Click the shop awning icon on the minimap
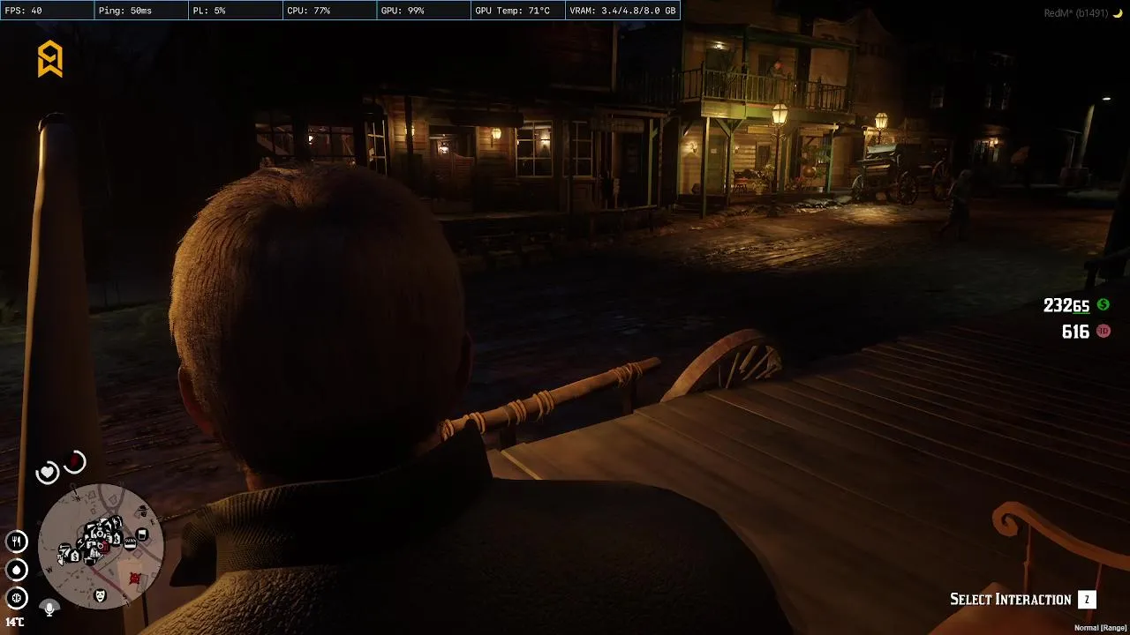Screen dimensions: 1130x635 (x=131, y=543)
